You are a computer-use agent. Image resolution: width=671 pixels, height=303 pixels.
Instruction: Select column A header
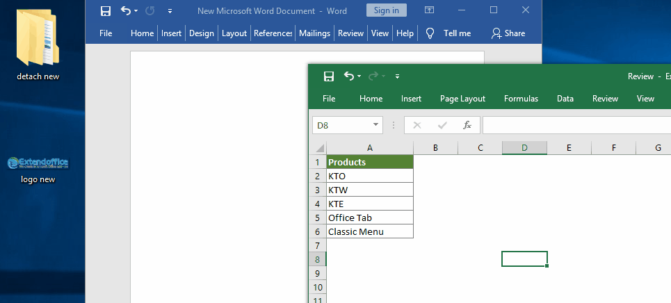(370, 148)
